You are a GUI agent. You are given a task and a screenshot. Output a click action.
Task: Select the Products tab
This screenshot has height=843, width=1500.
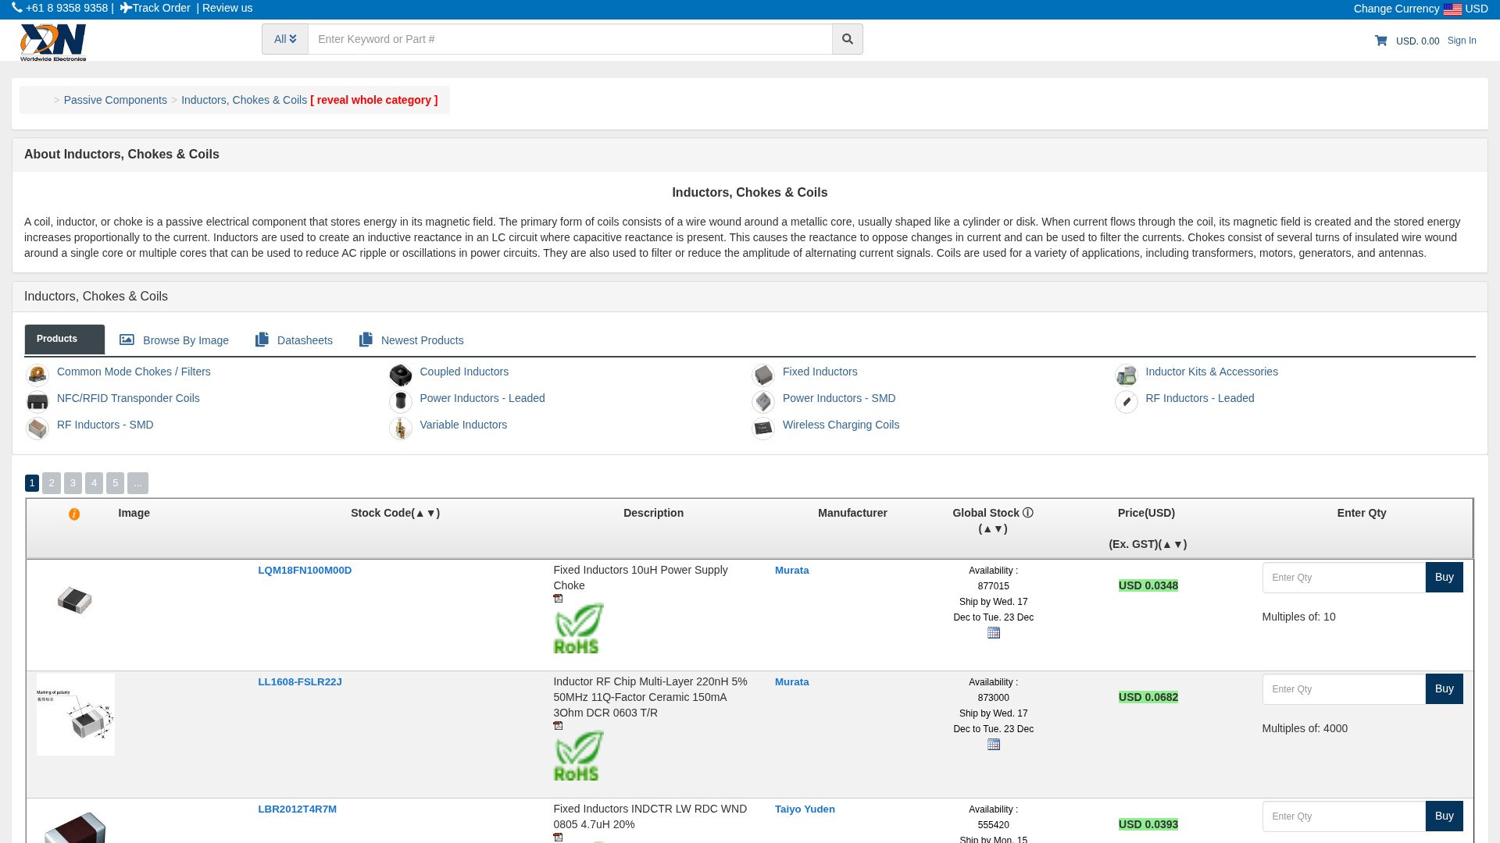coord(65,340)
